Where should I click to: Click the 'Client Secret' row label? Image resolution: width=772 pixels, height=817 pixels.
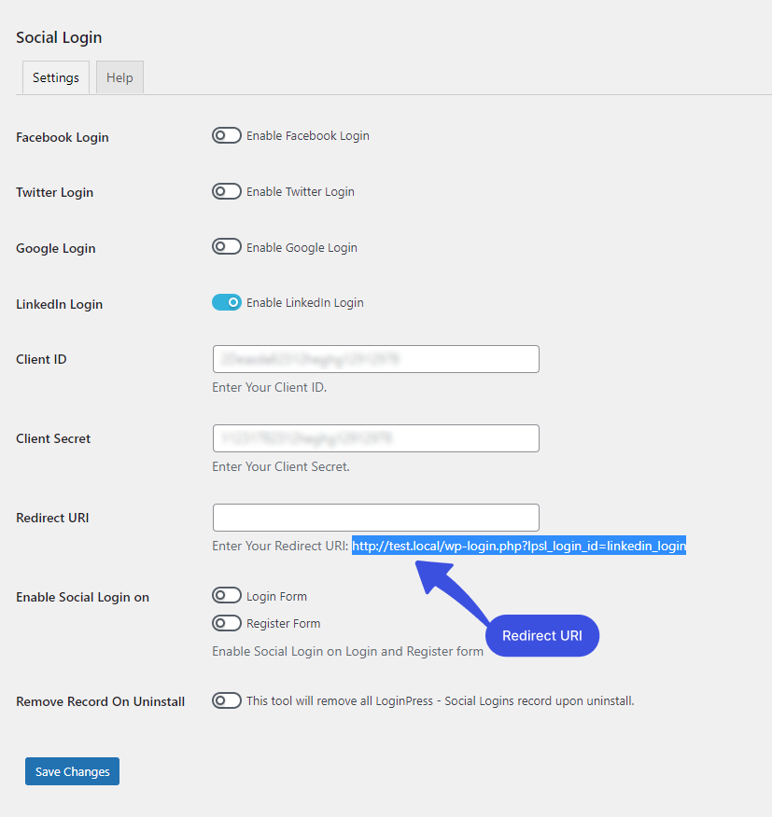[53, 438]
